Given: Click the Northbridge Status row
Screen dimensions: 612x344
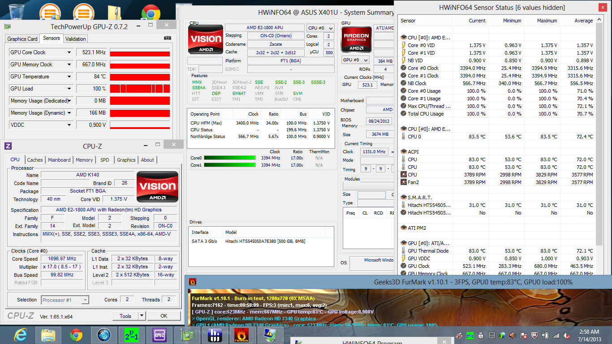Looking at the screenshot, I should [x=260, y=136].
